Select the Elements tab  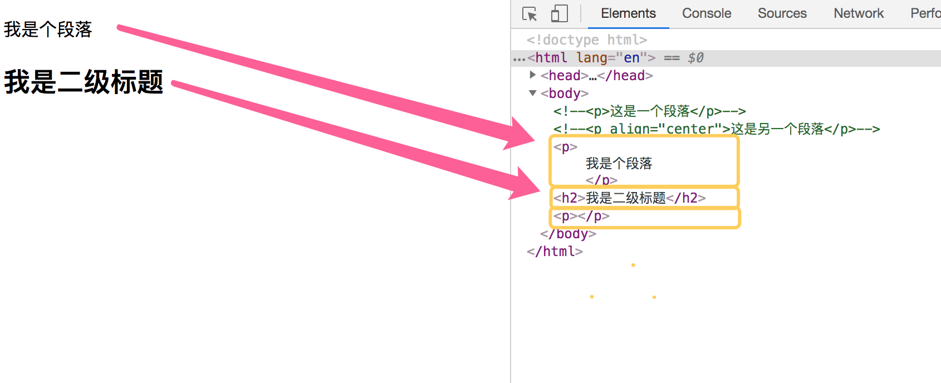pos(628,13)
